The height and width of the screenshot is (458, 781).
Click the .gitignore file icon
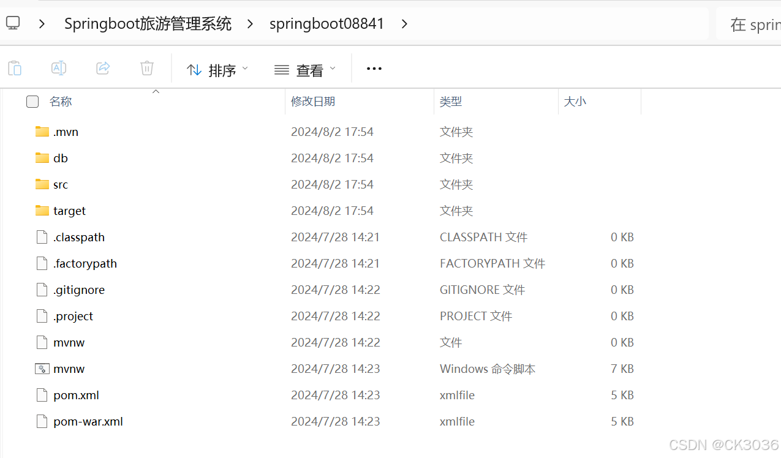click(42, 290)
